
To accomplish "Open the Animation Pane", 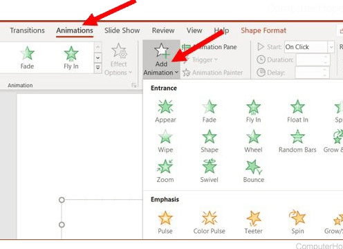I will (x=210, y=47).
